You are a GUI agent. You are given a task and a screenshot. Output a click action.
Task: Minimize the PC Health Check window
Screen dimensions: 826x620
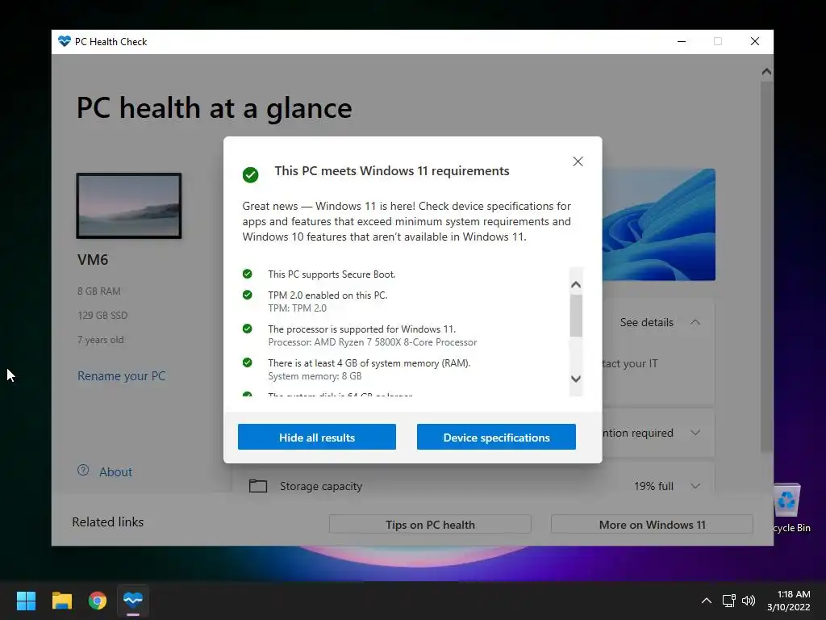pyautogui.click(x=682, y=41)
